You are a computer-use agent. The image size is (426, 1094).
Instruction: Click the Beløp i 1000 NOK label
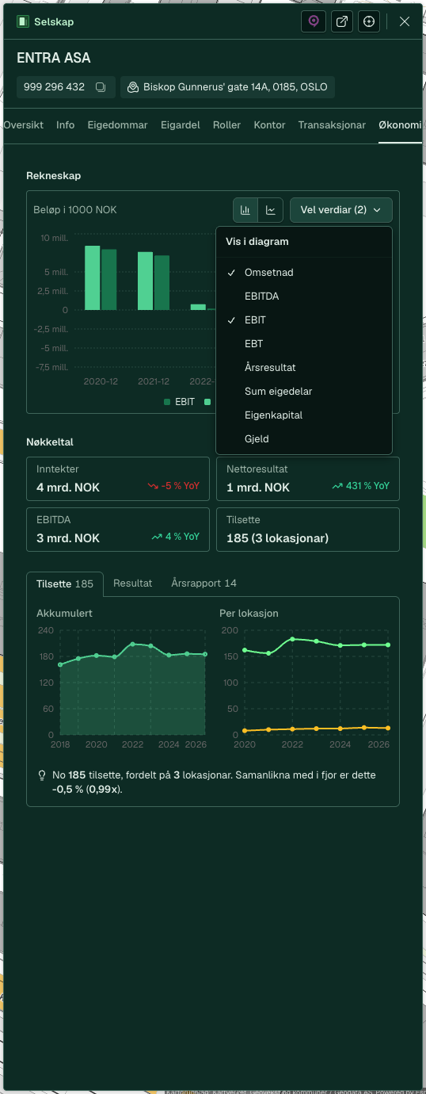(75, 210)
